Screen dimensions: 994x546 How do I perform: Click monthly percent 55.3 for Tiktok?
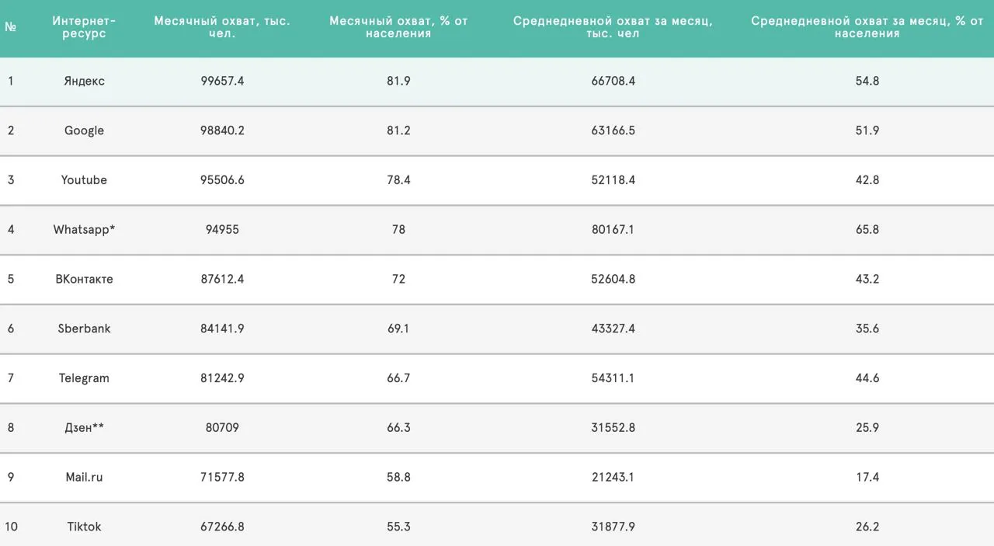398,527
